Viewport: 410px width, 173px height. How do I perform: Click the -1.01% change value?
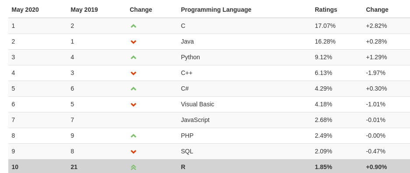tap(375, 104)
